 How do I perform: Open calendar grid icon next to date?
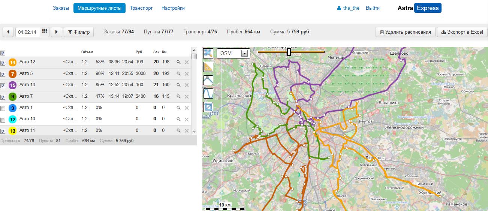[45, 31]
